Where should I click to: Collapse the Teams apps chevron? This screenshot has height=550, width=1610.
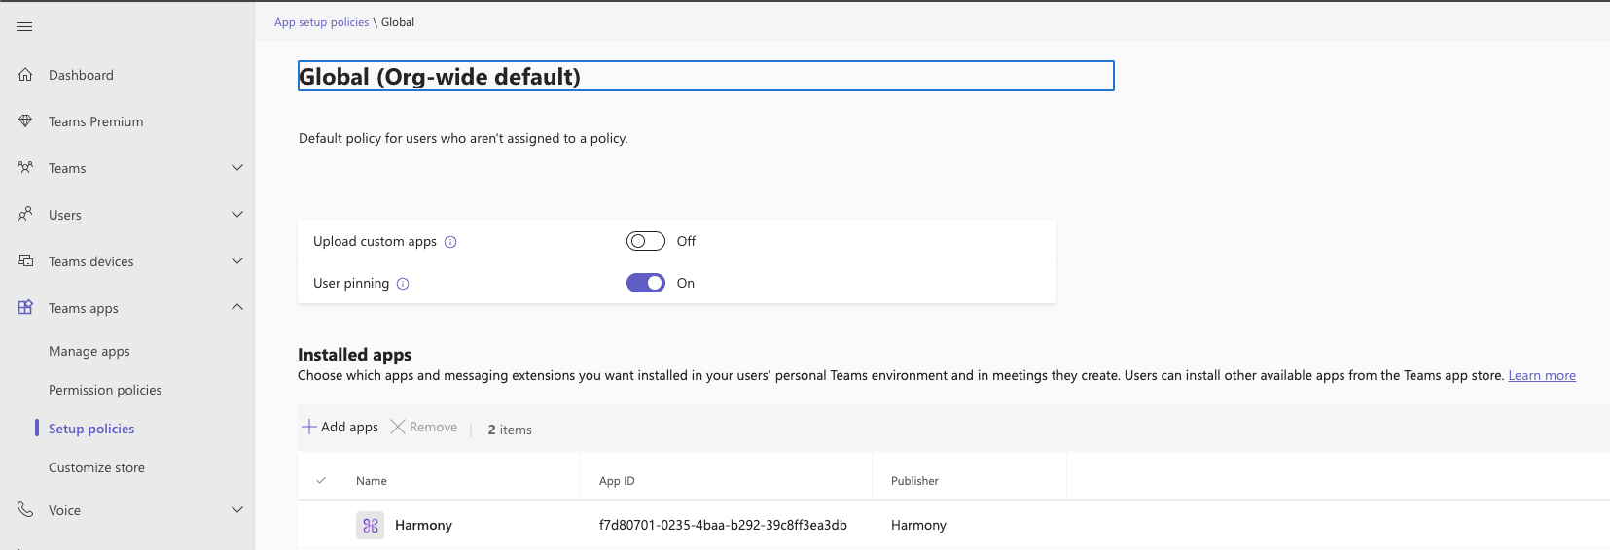(237, 307)
